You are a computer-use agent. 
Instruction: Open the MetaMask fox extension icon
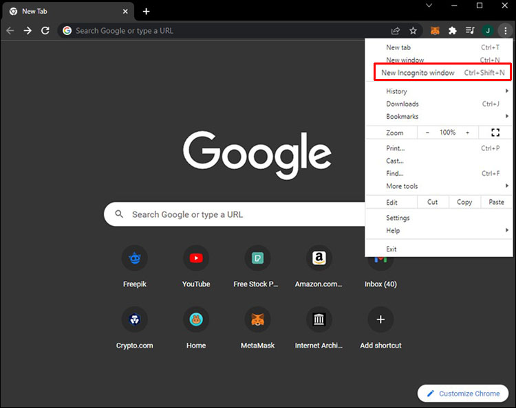tap(435, 31)
